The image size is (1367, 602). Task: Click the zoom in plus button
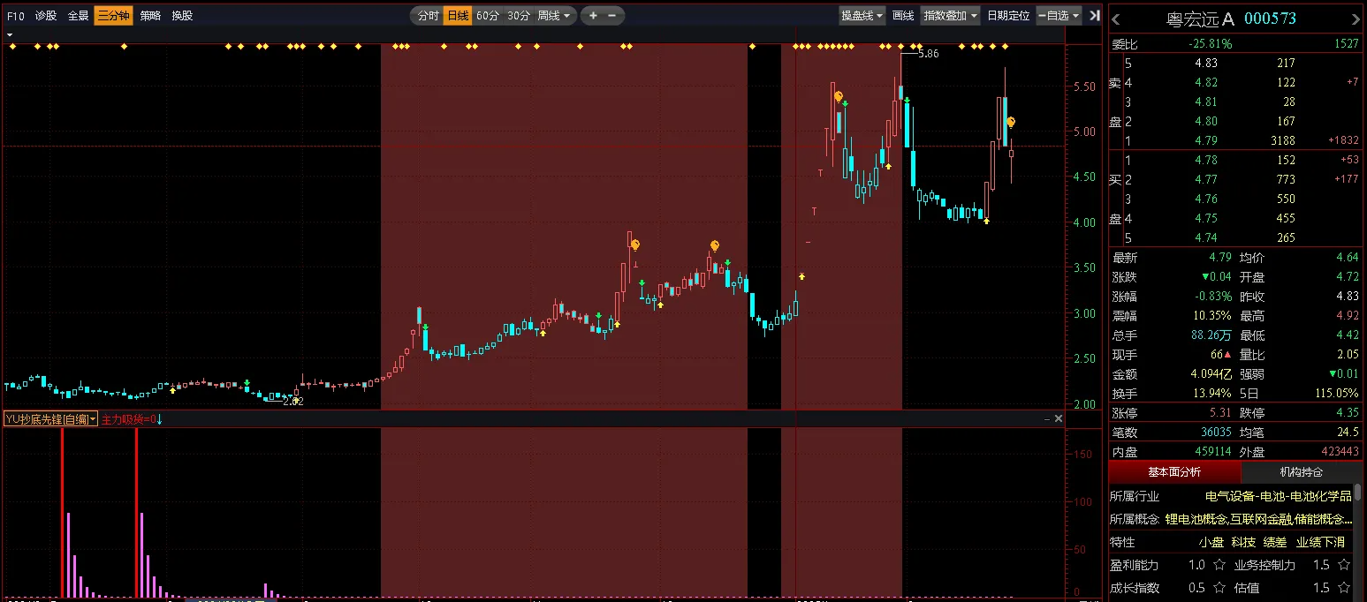[593, 16]
